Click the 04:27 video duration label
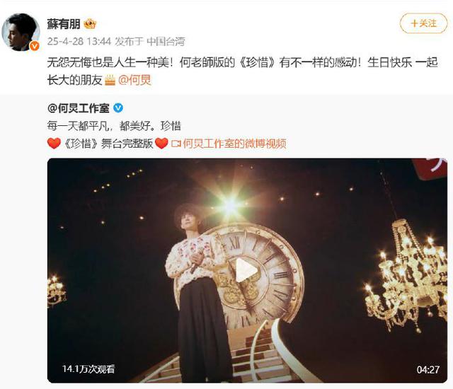The image size is (453, 389). tap(428, 370)
